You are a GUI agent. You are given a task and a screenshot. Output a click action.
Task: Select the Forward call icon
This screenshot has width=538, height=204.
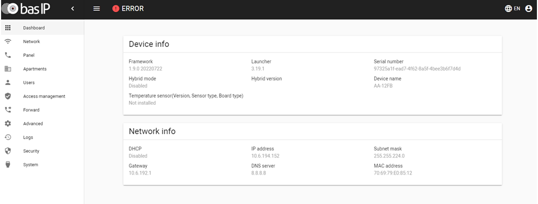(x=8, y=110)
